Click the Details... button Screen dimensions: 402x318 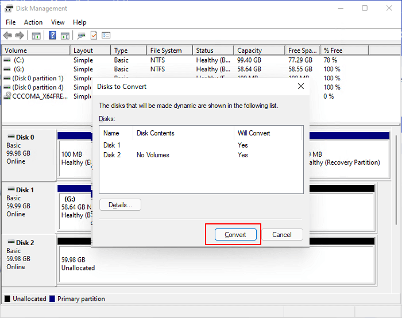(x=120, y=205)
